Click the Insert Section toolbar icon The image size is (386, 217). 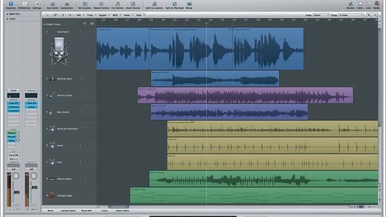133,5
